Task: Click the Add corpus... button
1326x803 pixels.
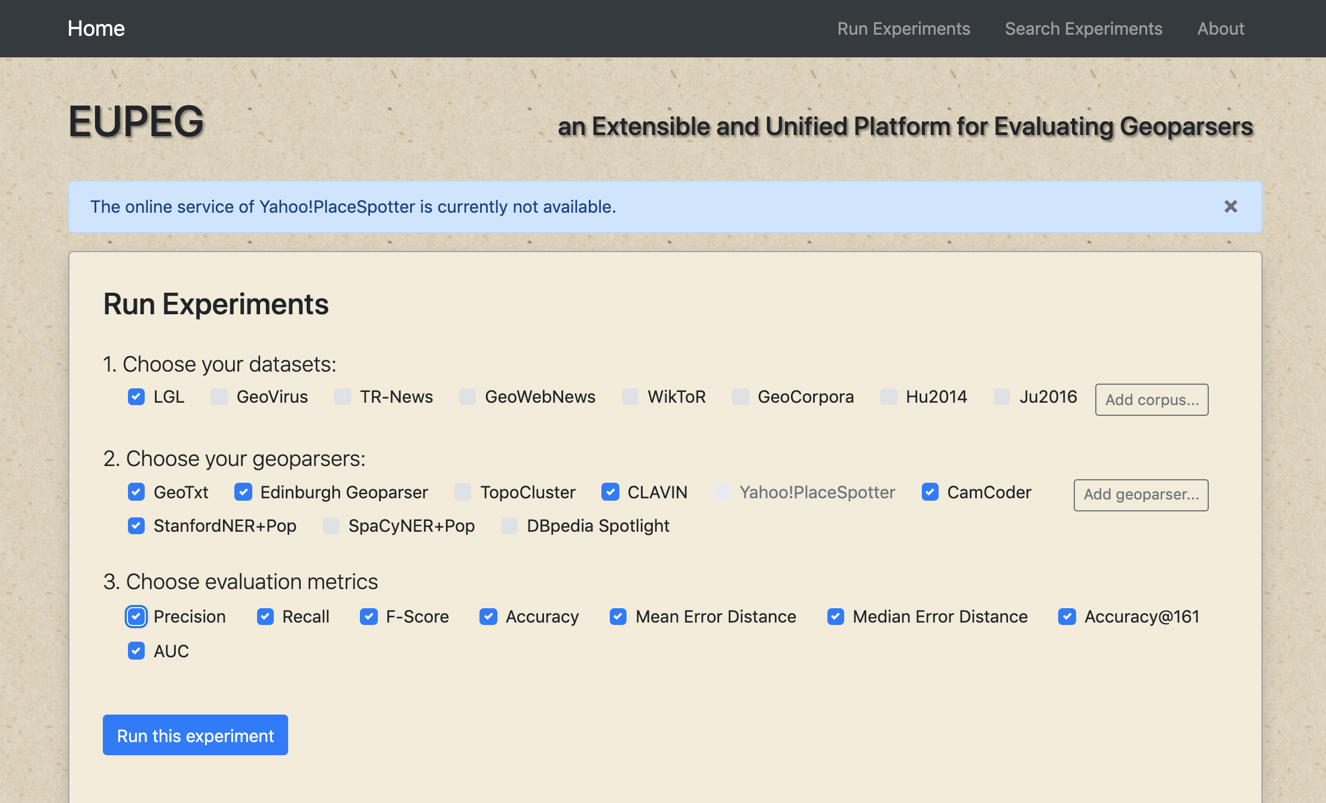Action: tap(1151, 400)
